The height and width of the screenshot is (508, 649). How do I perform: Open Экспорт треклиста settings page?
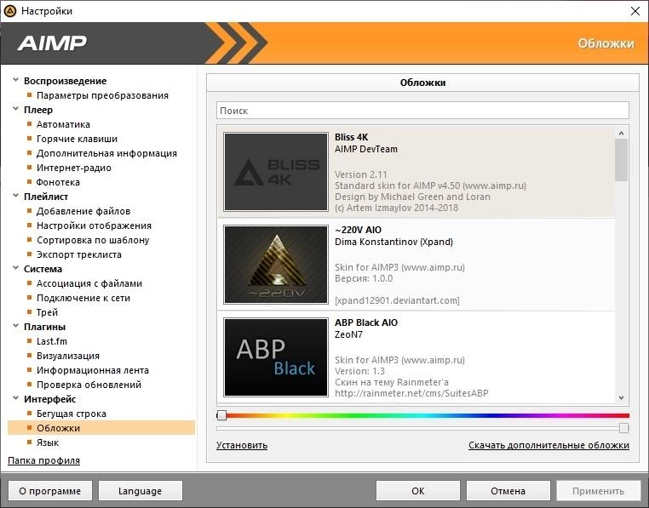(x=79, y=254)
